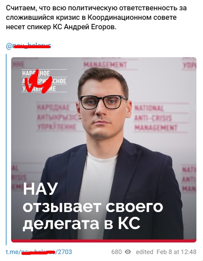Click 'Координационном совете' in the post text
203x261 pixels.
[x=132, y=17]
